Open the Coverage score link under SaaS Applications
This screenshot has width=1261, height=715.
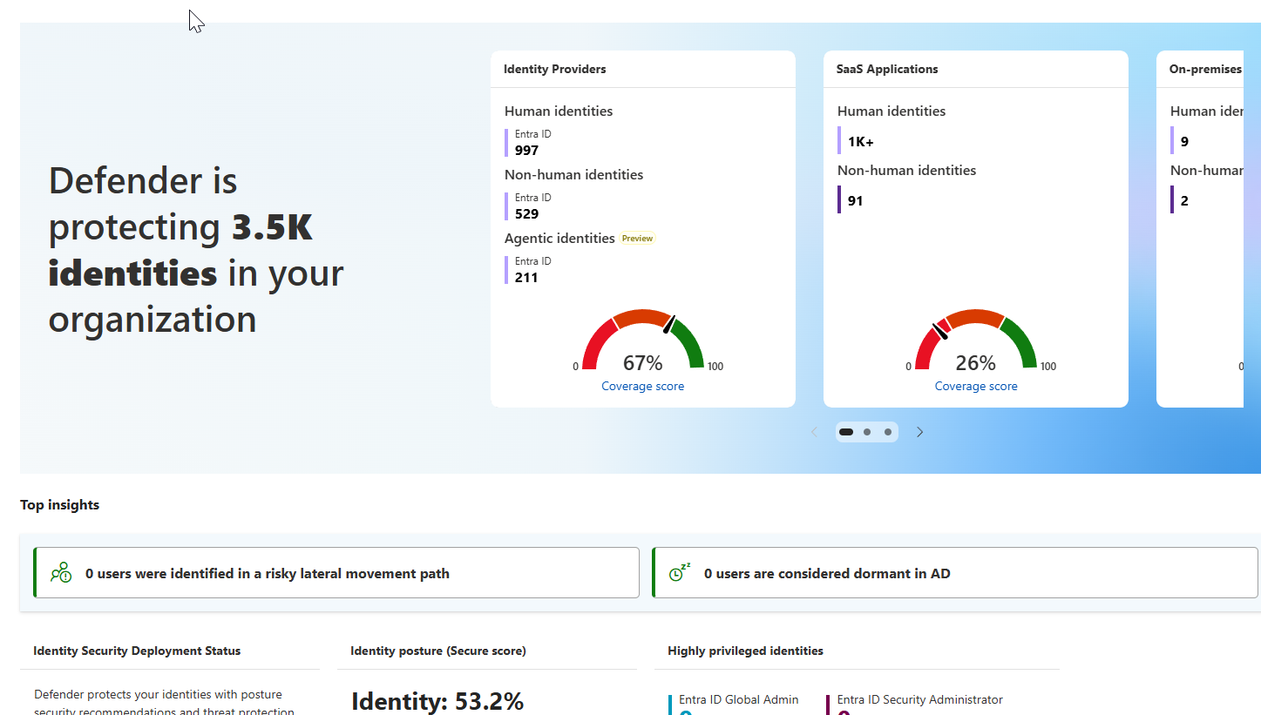(x=976, y=386)
